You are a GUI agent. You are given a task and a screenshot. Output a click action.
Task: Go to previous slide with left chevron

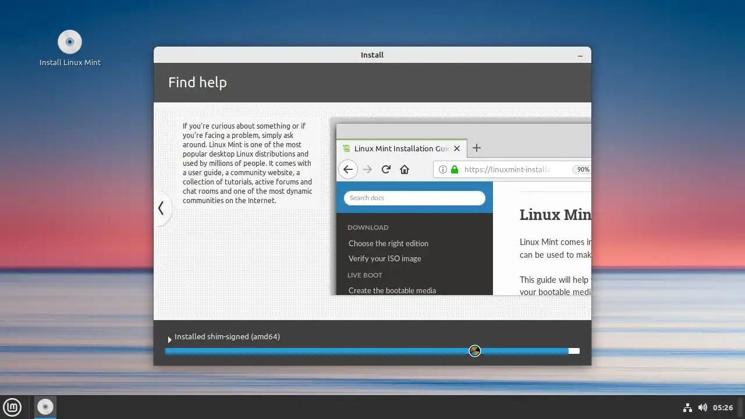click(x=161, y=208)
